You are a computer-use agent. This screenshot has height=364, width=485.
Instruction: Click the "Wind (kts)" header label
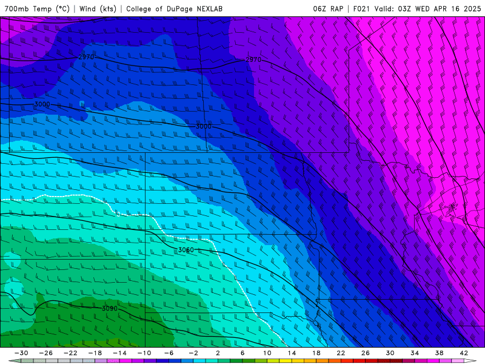pyautogui.click(x=98, y=8)
